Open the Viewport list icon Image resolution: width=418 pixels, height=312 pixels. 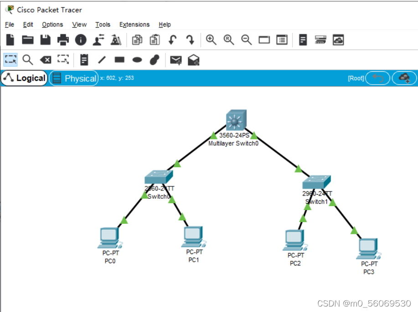[282, 40]
